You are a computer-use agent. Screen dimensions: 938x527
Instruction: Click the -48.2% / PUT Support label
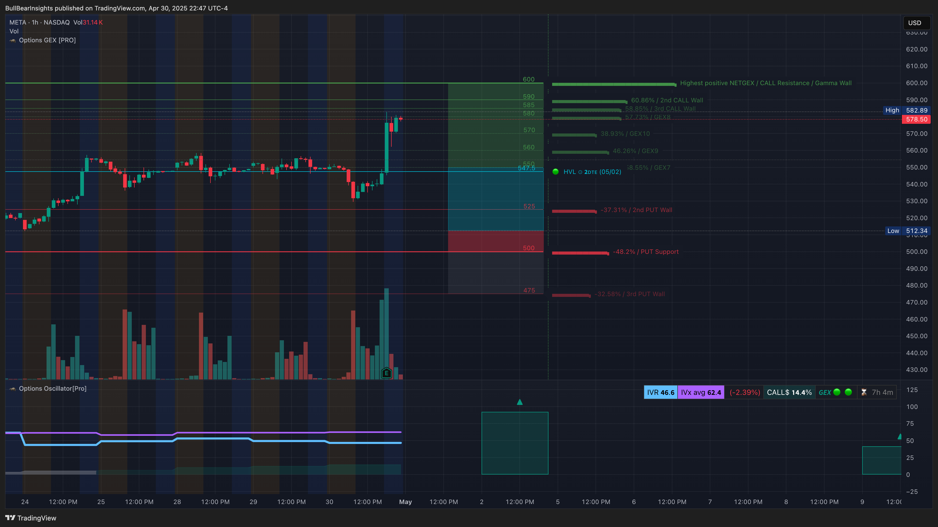pos(646,252)
